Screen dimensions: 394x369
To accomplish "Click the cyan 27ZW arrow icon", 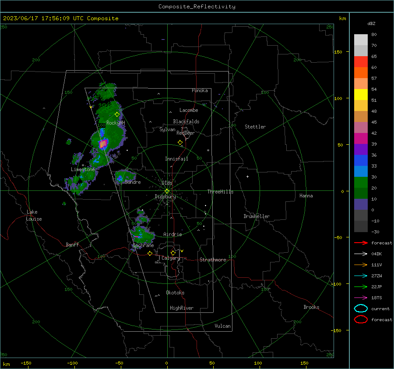I will click(361, 276).
